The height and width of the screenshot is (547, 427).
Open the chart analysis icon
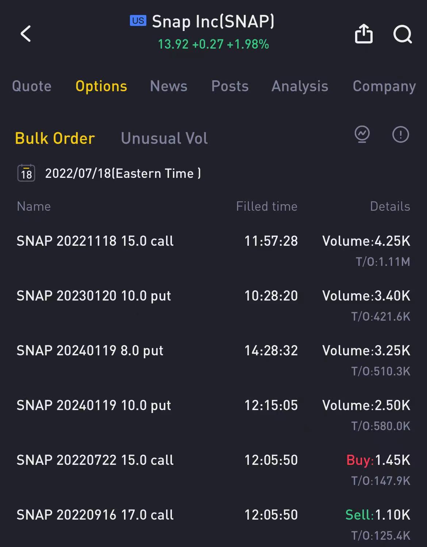(362, 134)
